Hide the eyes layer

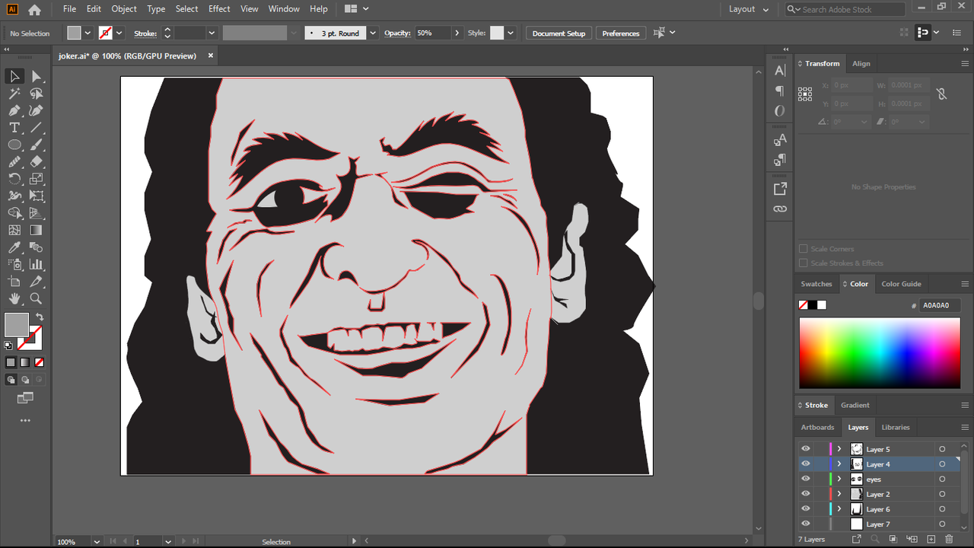[806, 479]
